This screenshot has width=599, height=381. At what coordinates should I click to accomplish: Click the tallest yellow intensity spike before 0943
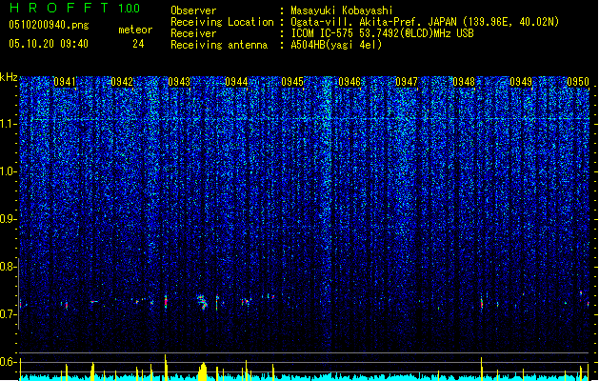tap(166, 368)
